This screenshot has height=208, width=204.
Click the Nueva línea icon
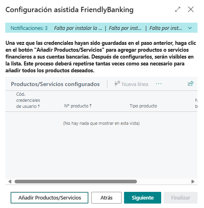[117, 84]
